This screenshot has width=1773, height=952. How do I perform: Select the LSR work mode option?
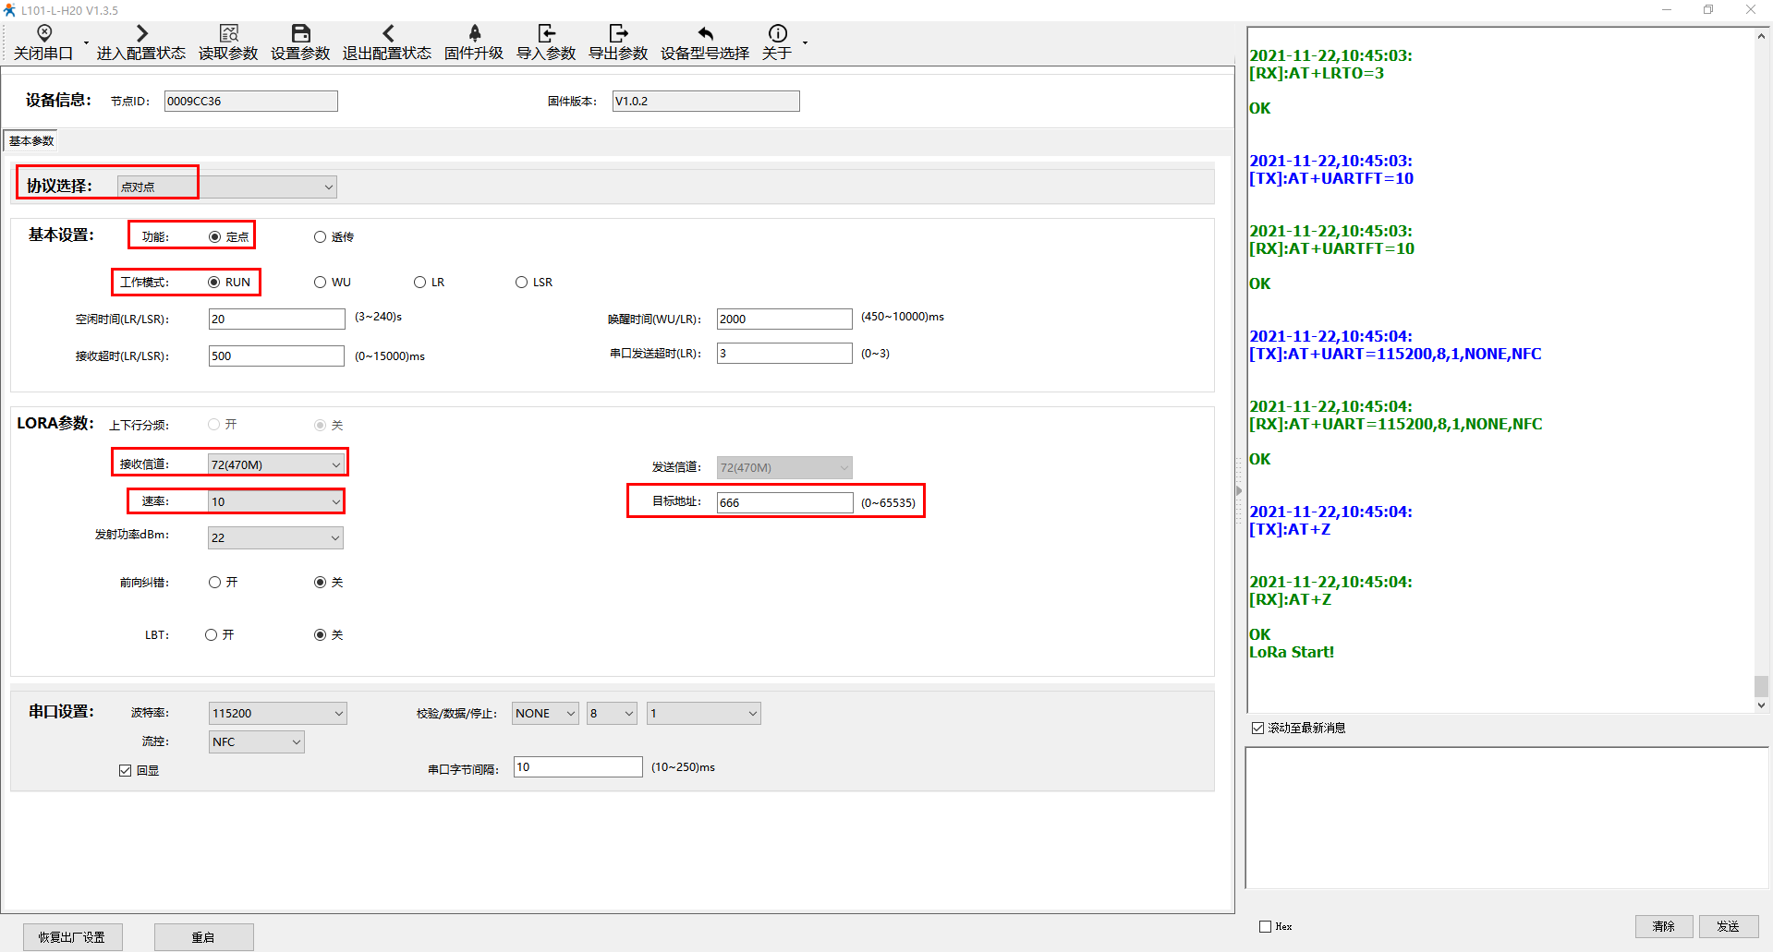(522, 283)
